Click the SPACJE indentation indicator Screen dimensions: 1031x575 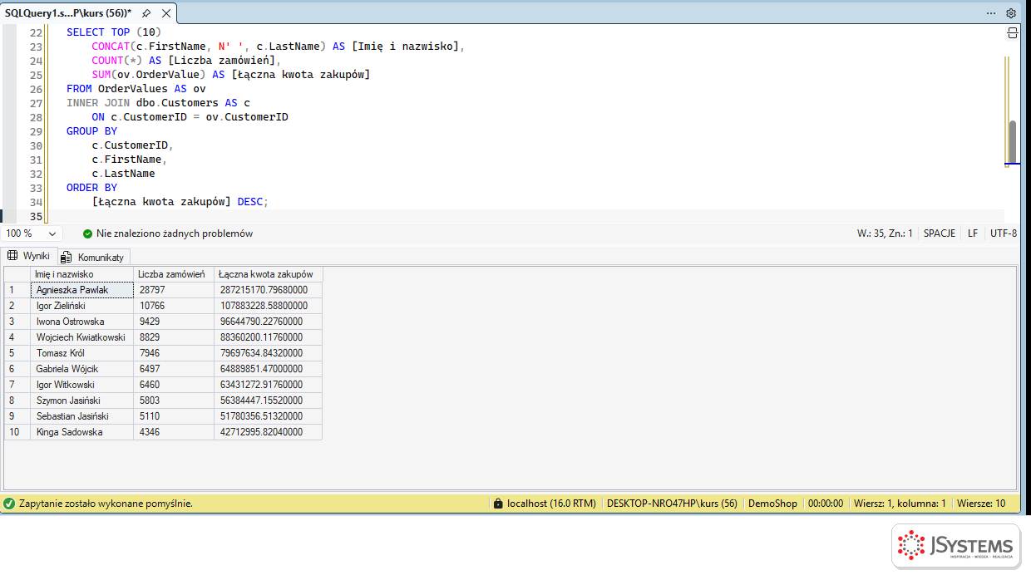[x=940, y=233]
